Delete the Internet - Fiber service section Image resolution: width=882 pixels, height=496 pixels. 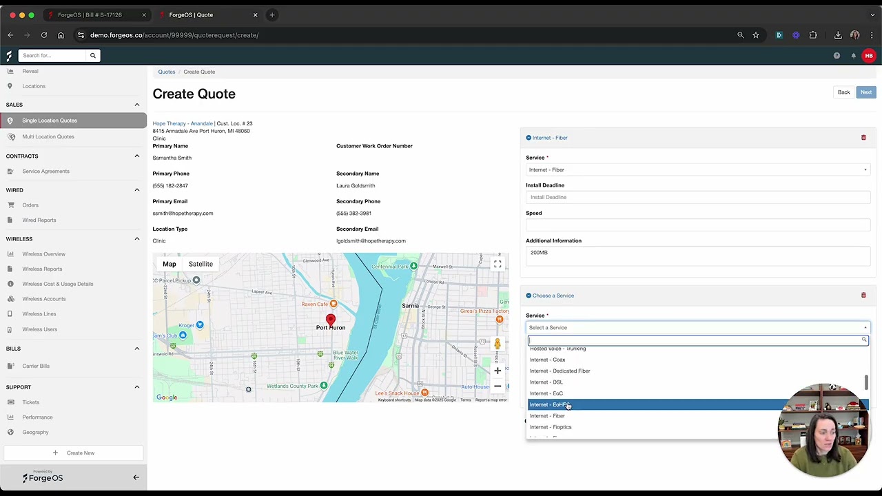[863, 138]
